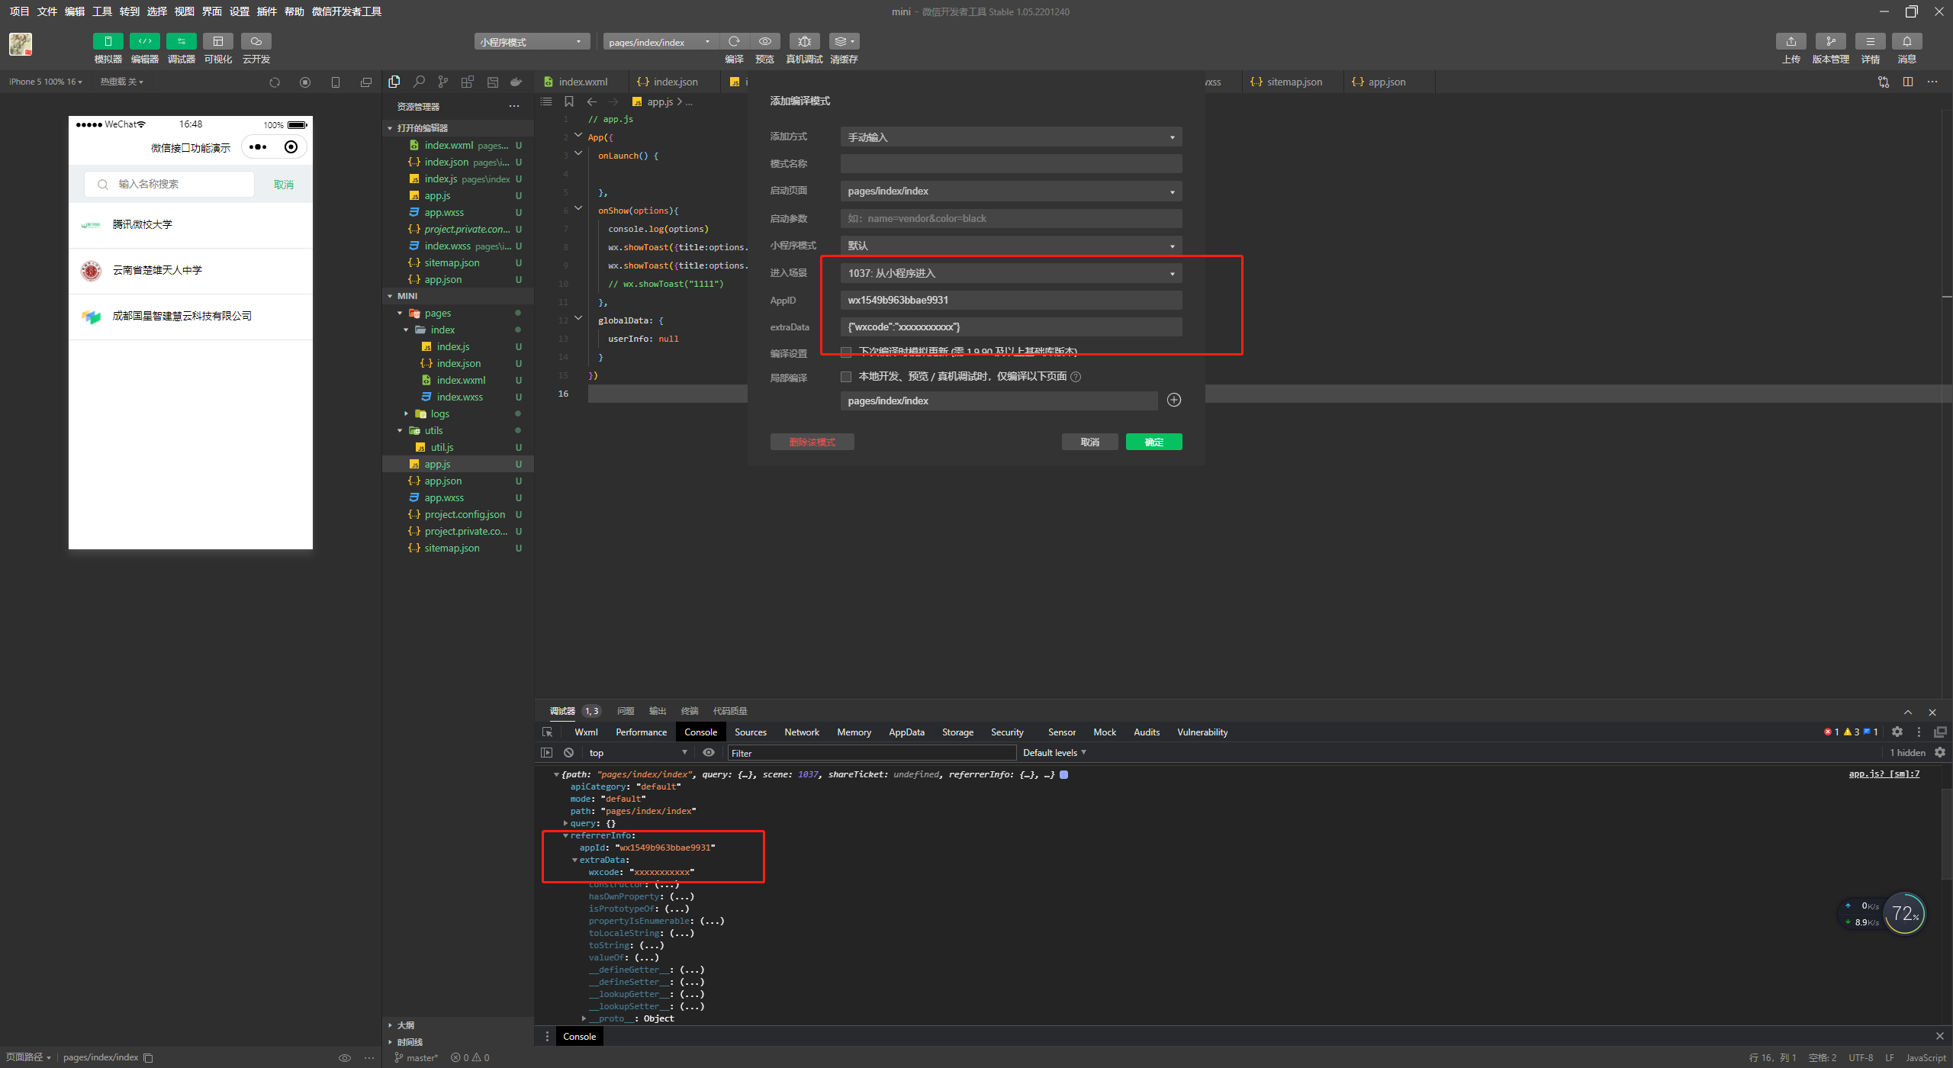This screenshot has height=1068, width=1953.
Task: Open Version management icon
Action: point(1830,41)
